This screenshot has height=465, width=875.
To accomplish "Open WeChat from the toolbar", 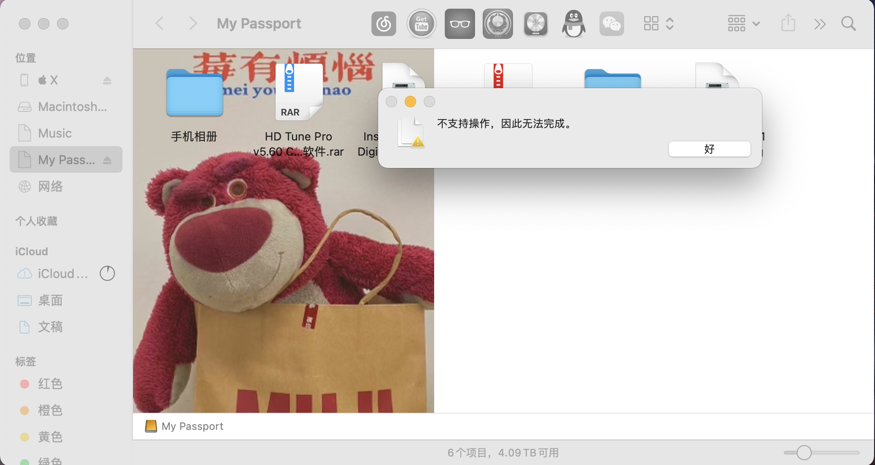I will click(x=611, y=24).
